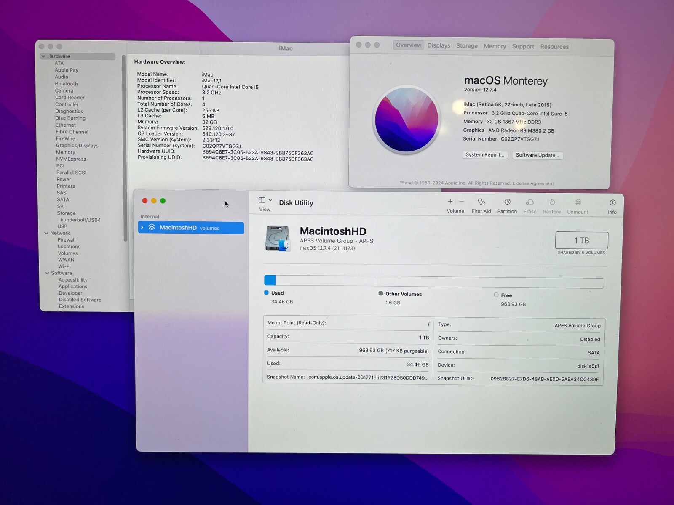
Task: Click the blue Used legend swatch
Action: pos(266,292)
